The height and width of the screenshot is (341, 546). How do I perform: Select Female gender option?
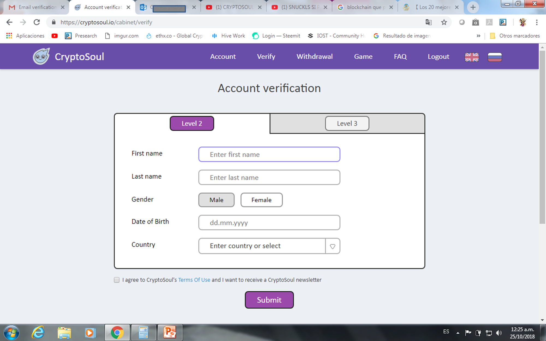tap(262, 200)
